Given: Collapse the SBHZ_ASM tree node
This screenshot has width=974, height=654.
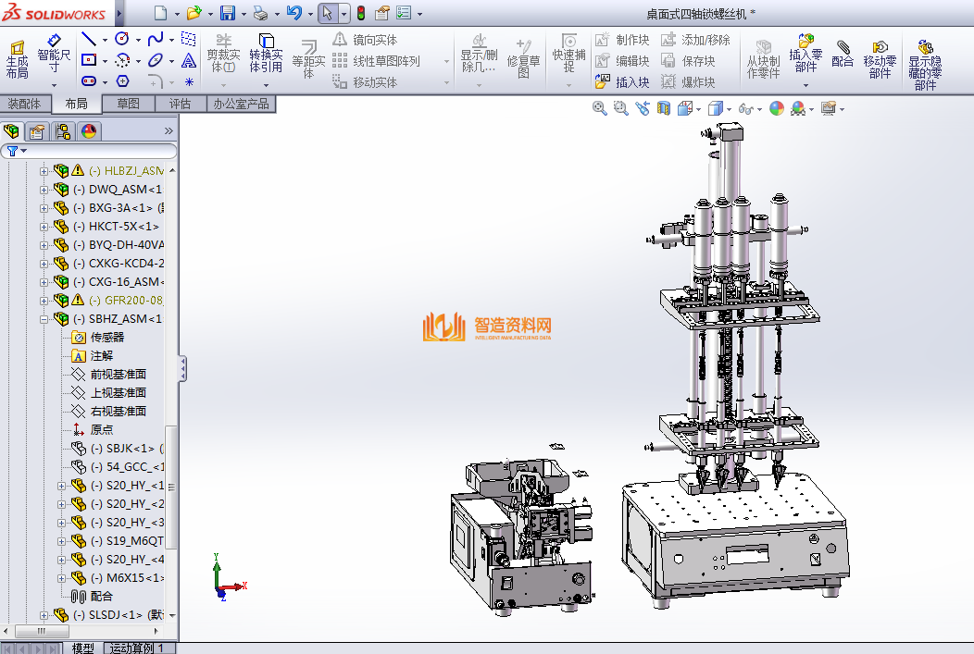Looking at the screenshot, I should (44, 319).
